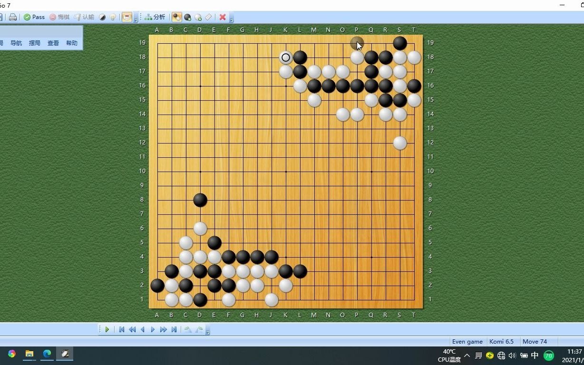The height and width of the screenshot is (365, 584).
Task: Click the Komi 6.5 status label
Action: 502,341
